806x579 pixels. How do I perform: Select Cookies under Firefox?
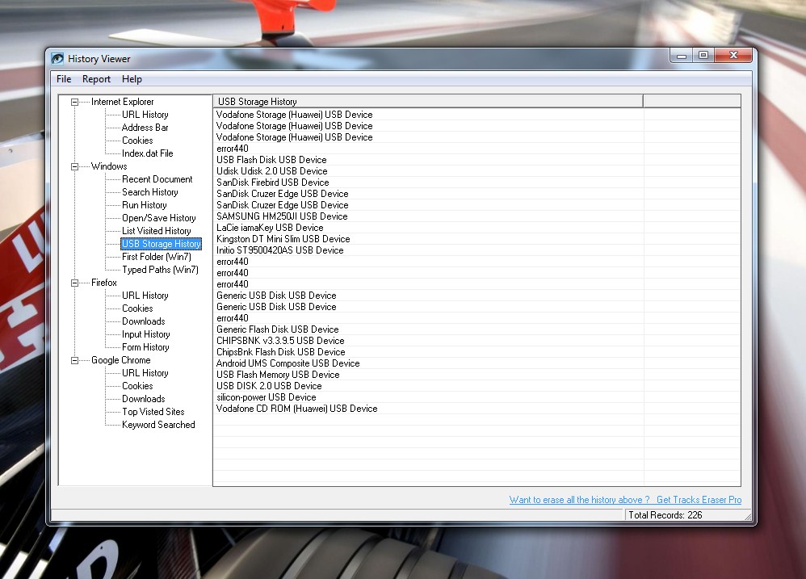[137, 308]
